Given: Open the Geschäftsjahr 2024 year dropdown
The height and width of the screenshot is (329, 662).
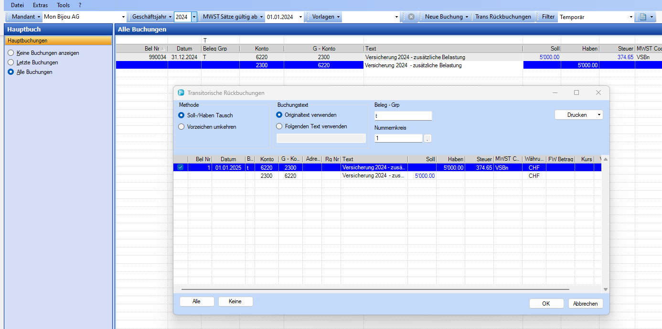Looking at the screenshot, I should click(194, 17).
